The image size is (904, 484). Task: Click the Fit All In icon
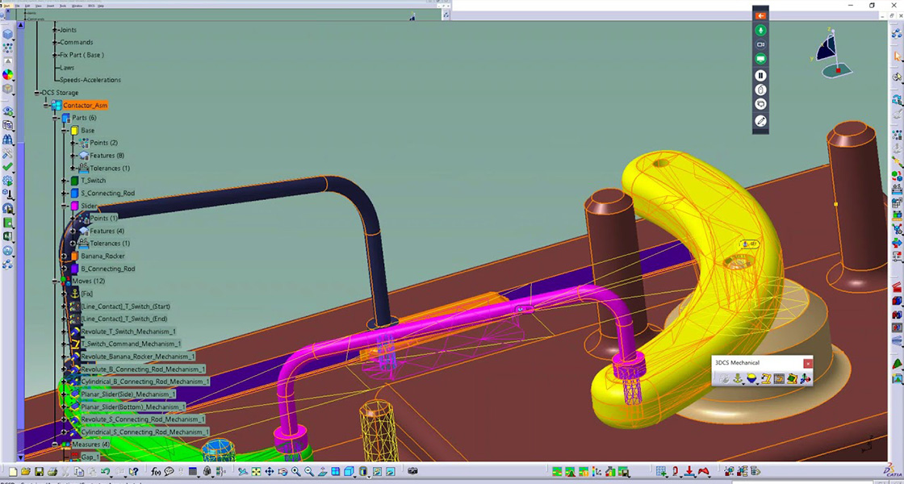click(256, 472)
